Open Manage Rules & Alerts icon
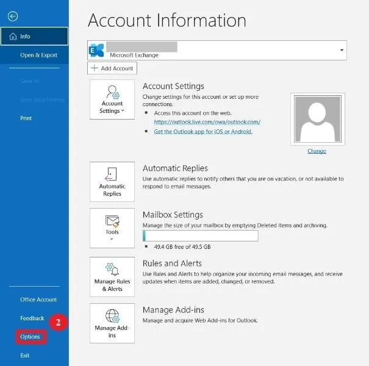Viewport: 369px width, 366px height. click(x=112, y=268)
